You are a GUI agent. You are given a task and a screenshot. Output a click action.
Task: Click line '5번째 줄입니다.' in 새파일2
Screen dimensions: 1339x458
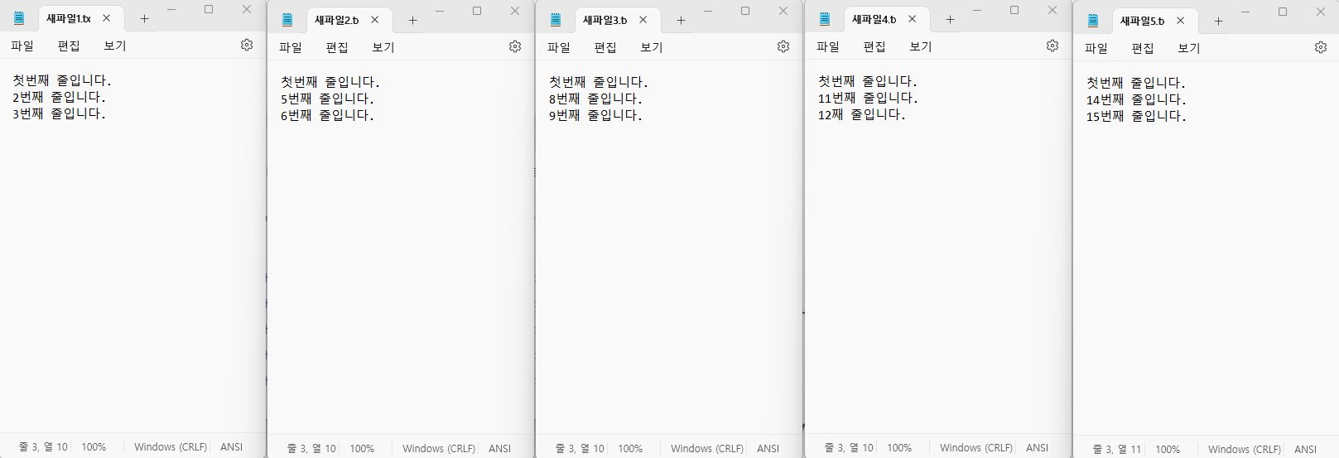[327, 99]
